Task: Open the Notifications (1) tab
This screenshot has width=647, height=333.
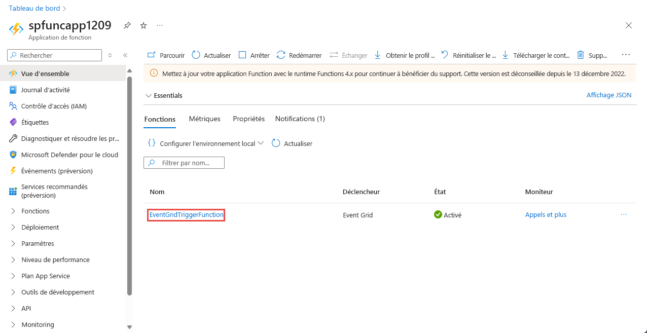Action: coord(300,119)
